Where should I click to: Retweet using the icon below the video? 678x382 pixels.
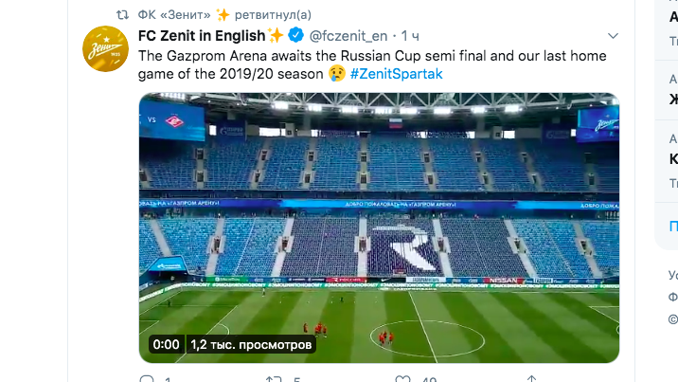(x=274, y=379)
